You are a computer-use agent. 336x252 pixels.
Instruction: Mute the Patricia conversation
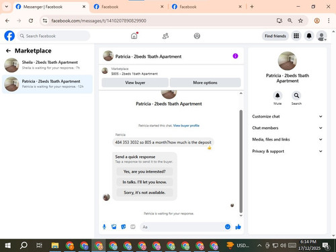coord(278,95)
